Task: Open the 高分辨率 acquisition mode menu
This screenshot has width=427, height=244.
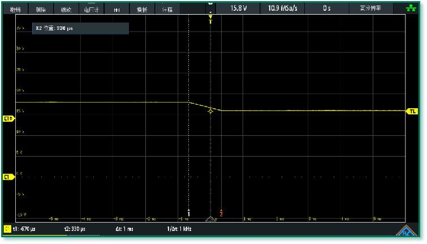Action: click(370, 8)
